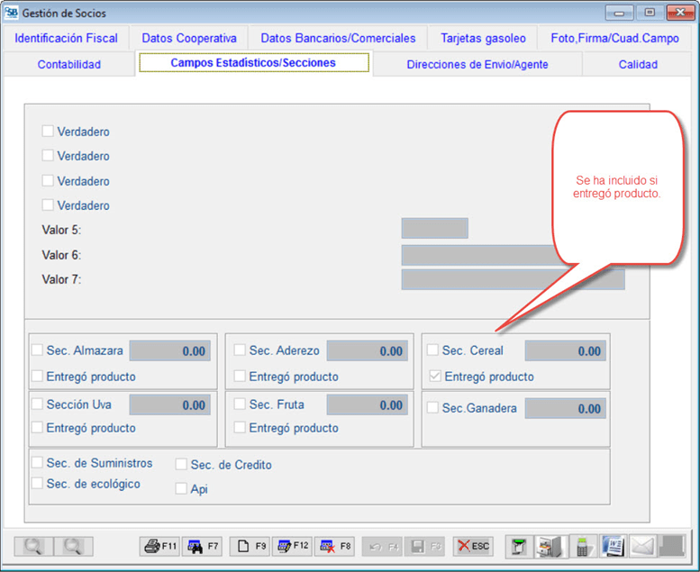
Task: Click the F11 print button
Action: (160, 546)
